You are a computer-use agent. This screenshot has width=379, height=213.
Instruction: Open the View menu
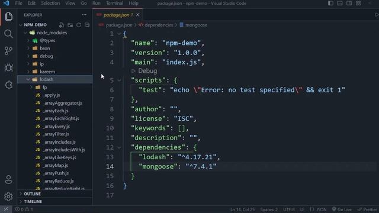point(70,3)
